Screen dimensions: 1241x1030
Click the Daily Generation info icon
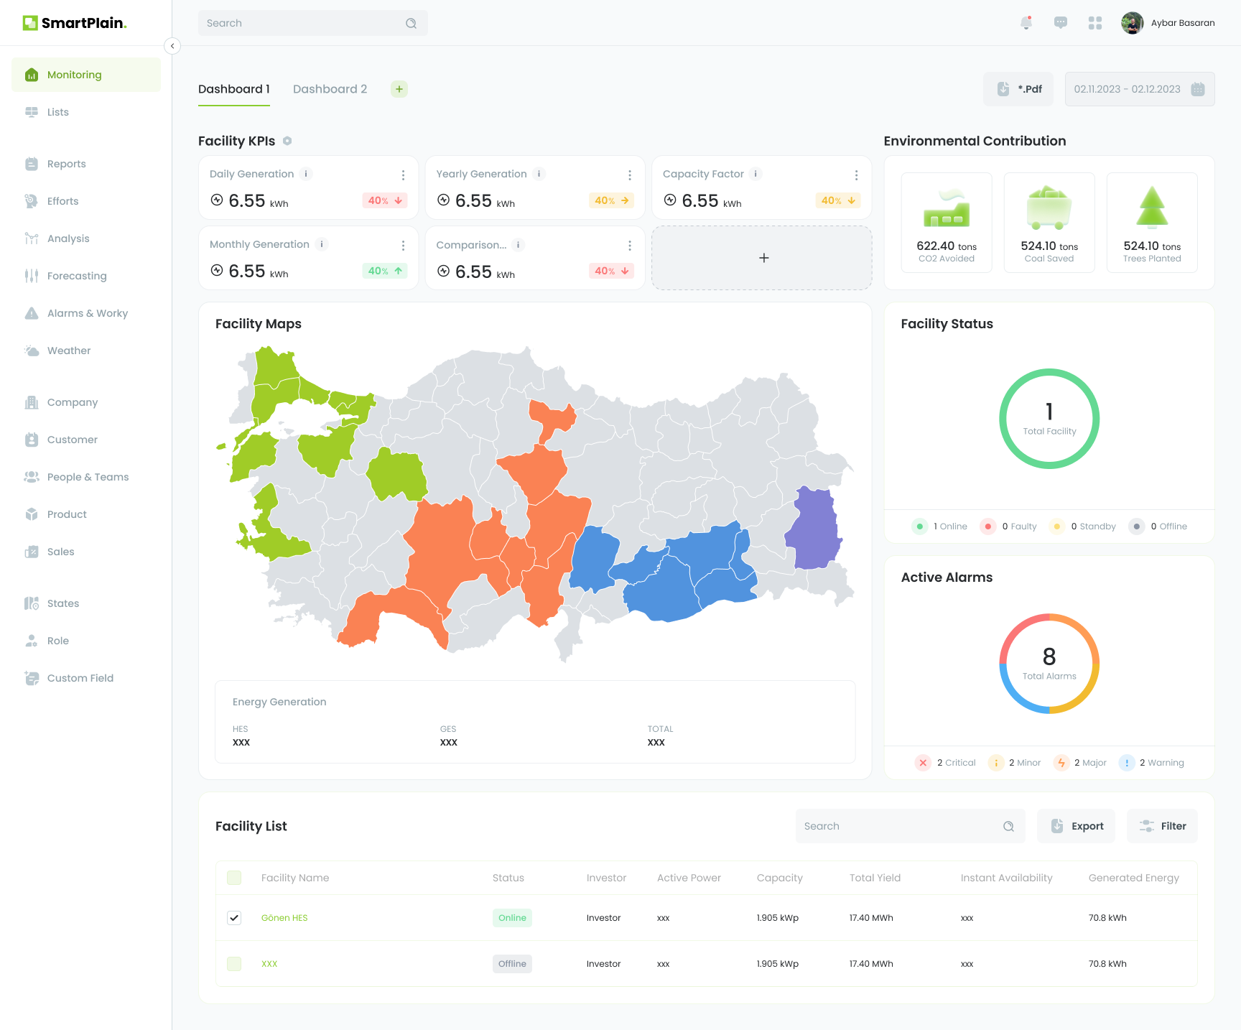tap(306, 174)
